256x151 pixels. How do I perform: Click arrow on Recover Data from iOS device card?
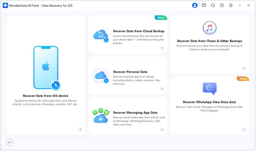[80, 129]
